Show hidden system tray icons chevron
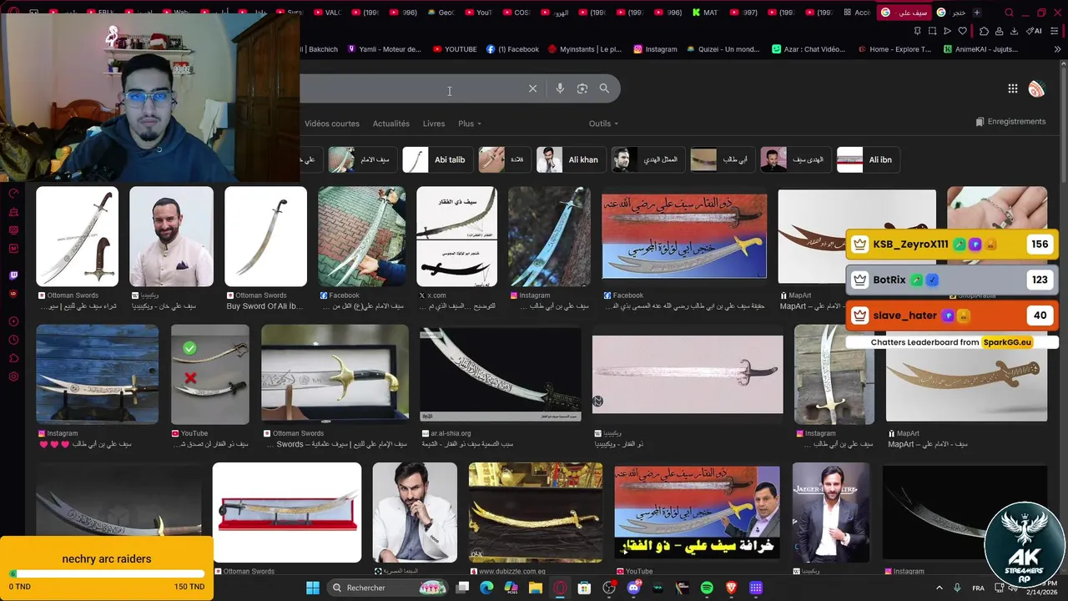This screenshot has height=601, width=1068. (x=939, y=588)
